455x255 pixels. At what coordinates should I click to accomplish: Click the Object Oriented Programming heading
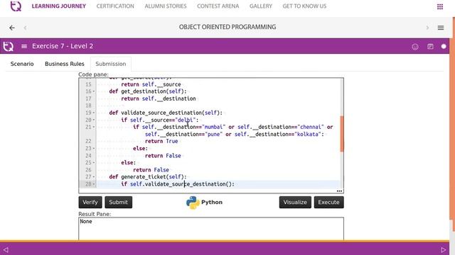pos(227,27)
